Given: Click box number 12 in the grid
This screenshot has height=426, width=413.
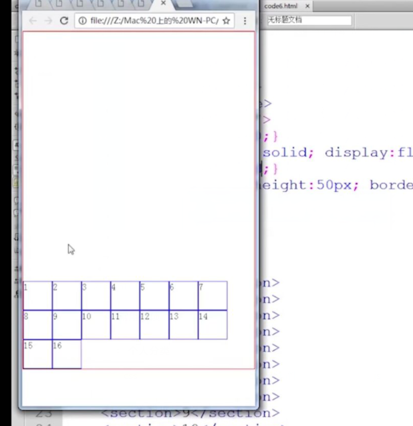Looking at the screenshot, I should click(154, 325).
